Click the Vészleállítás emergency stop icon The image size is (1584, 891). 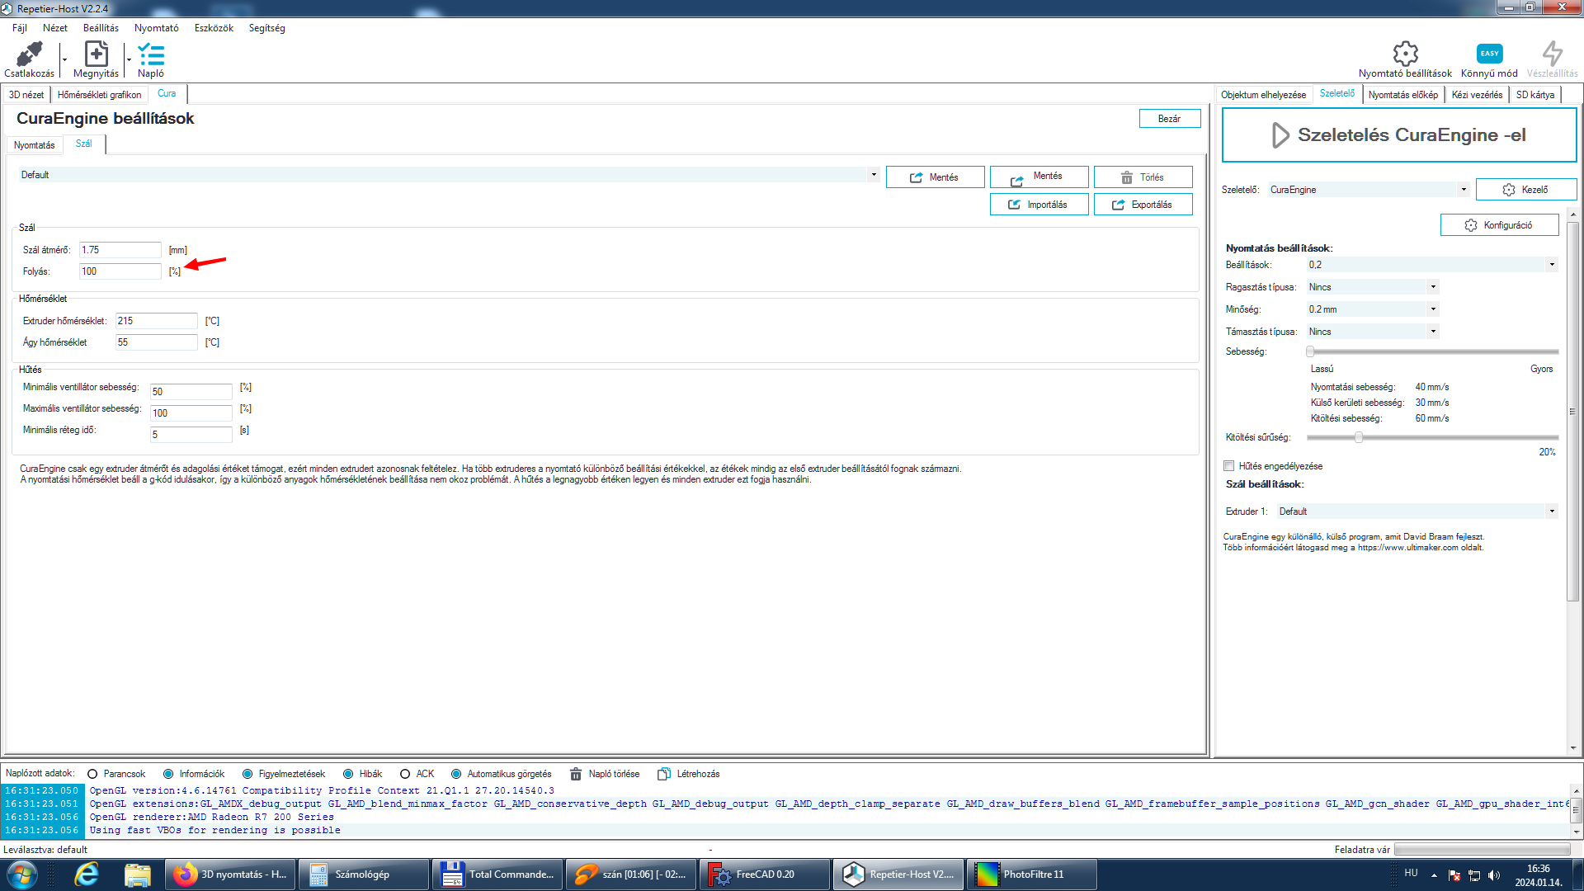(1552, 54)
